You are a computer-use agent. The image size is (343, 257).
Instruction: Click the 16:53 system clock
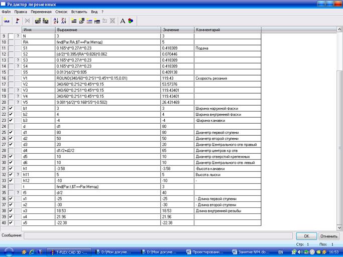(x=333, y=252)
